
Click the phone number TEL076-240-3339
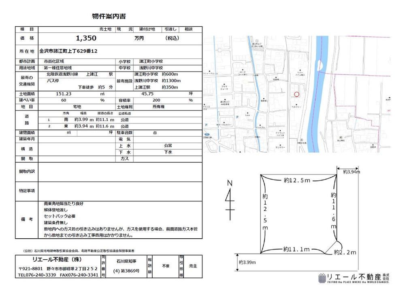(37, 275)
